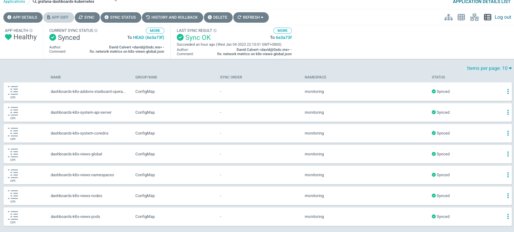Open the App Diff button

[x=59, y=17]
